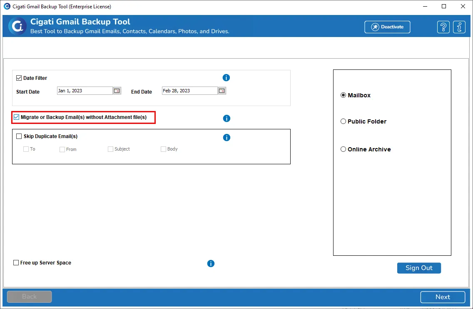Open the about info icon in header

click(459, 27)
